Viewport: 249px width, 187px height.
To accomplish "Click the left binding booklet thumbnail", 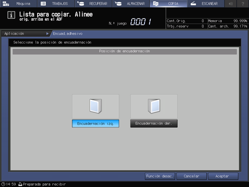I will coord(95,106).
